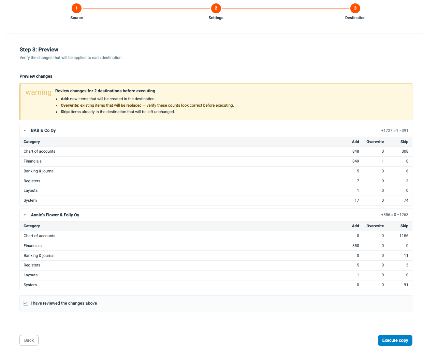Select the Source step label
The width and height of the screenshot is (424, 353).
coord(76,18)
